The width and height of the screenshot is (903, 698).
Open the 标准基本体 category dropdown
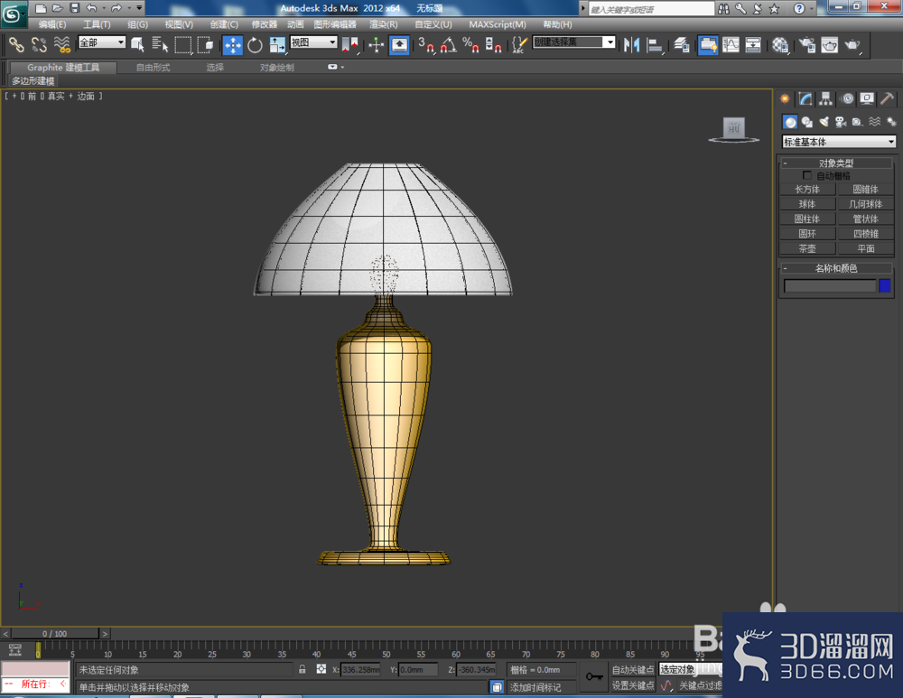tap(839, 142)
